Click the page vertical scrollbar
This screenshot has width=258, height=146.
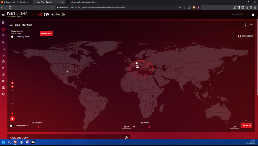[257, 57]
